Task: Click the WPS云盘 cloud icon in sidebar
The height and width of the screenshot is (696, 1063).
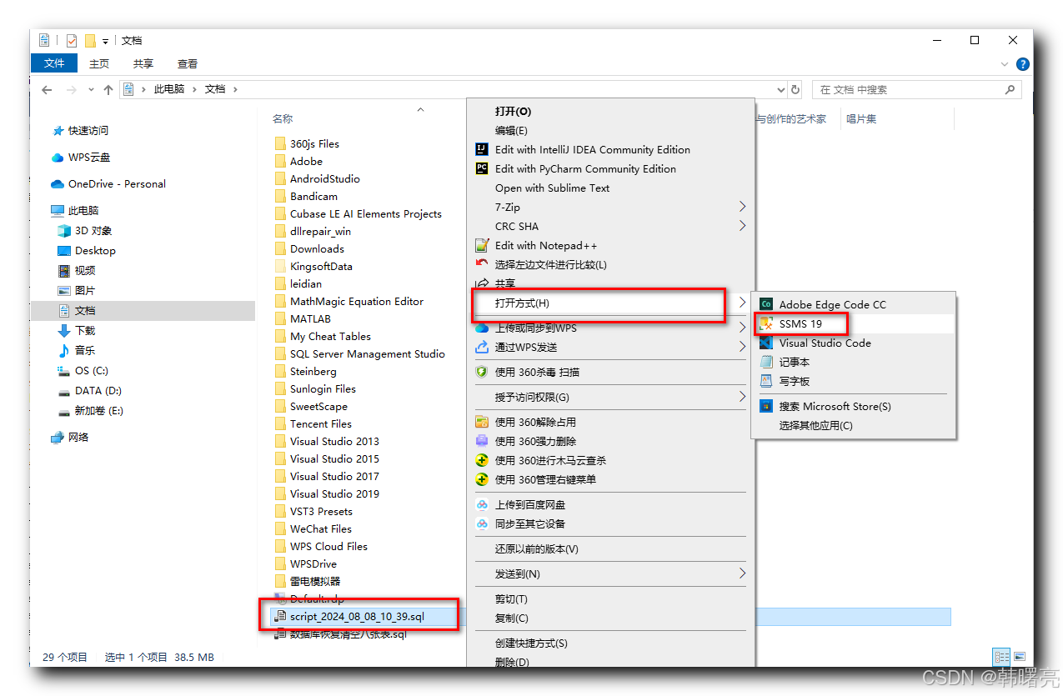Action: 58,158
